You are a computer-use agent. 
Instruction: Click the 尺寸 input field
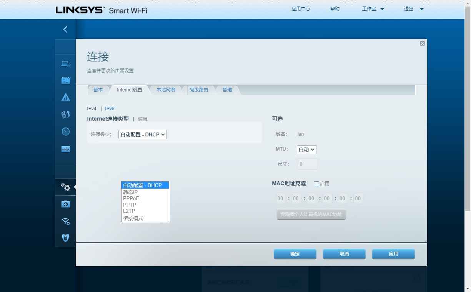click(307, 164)
